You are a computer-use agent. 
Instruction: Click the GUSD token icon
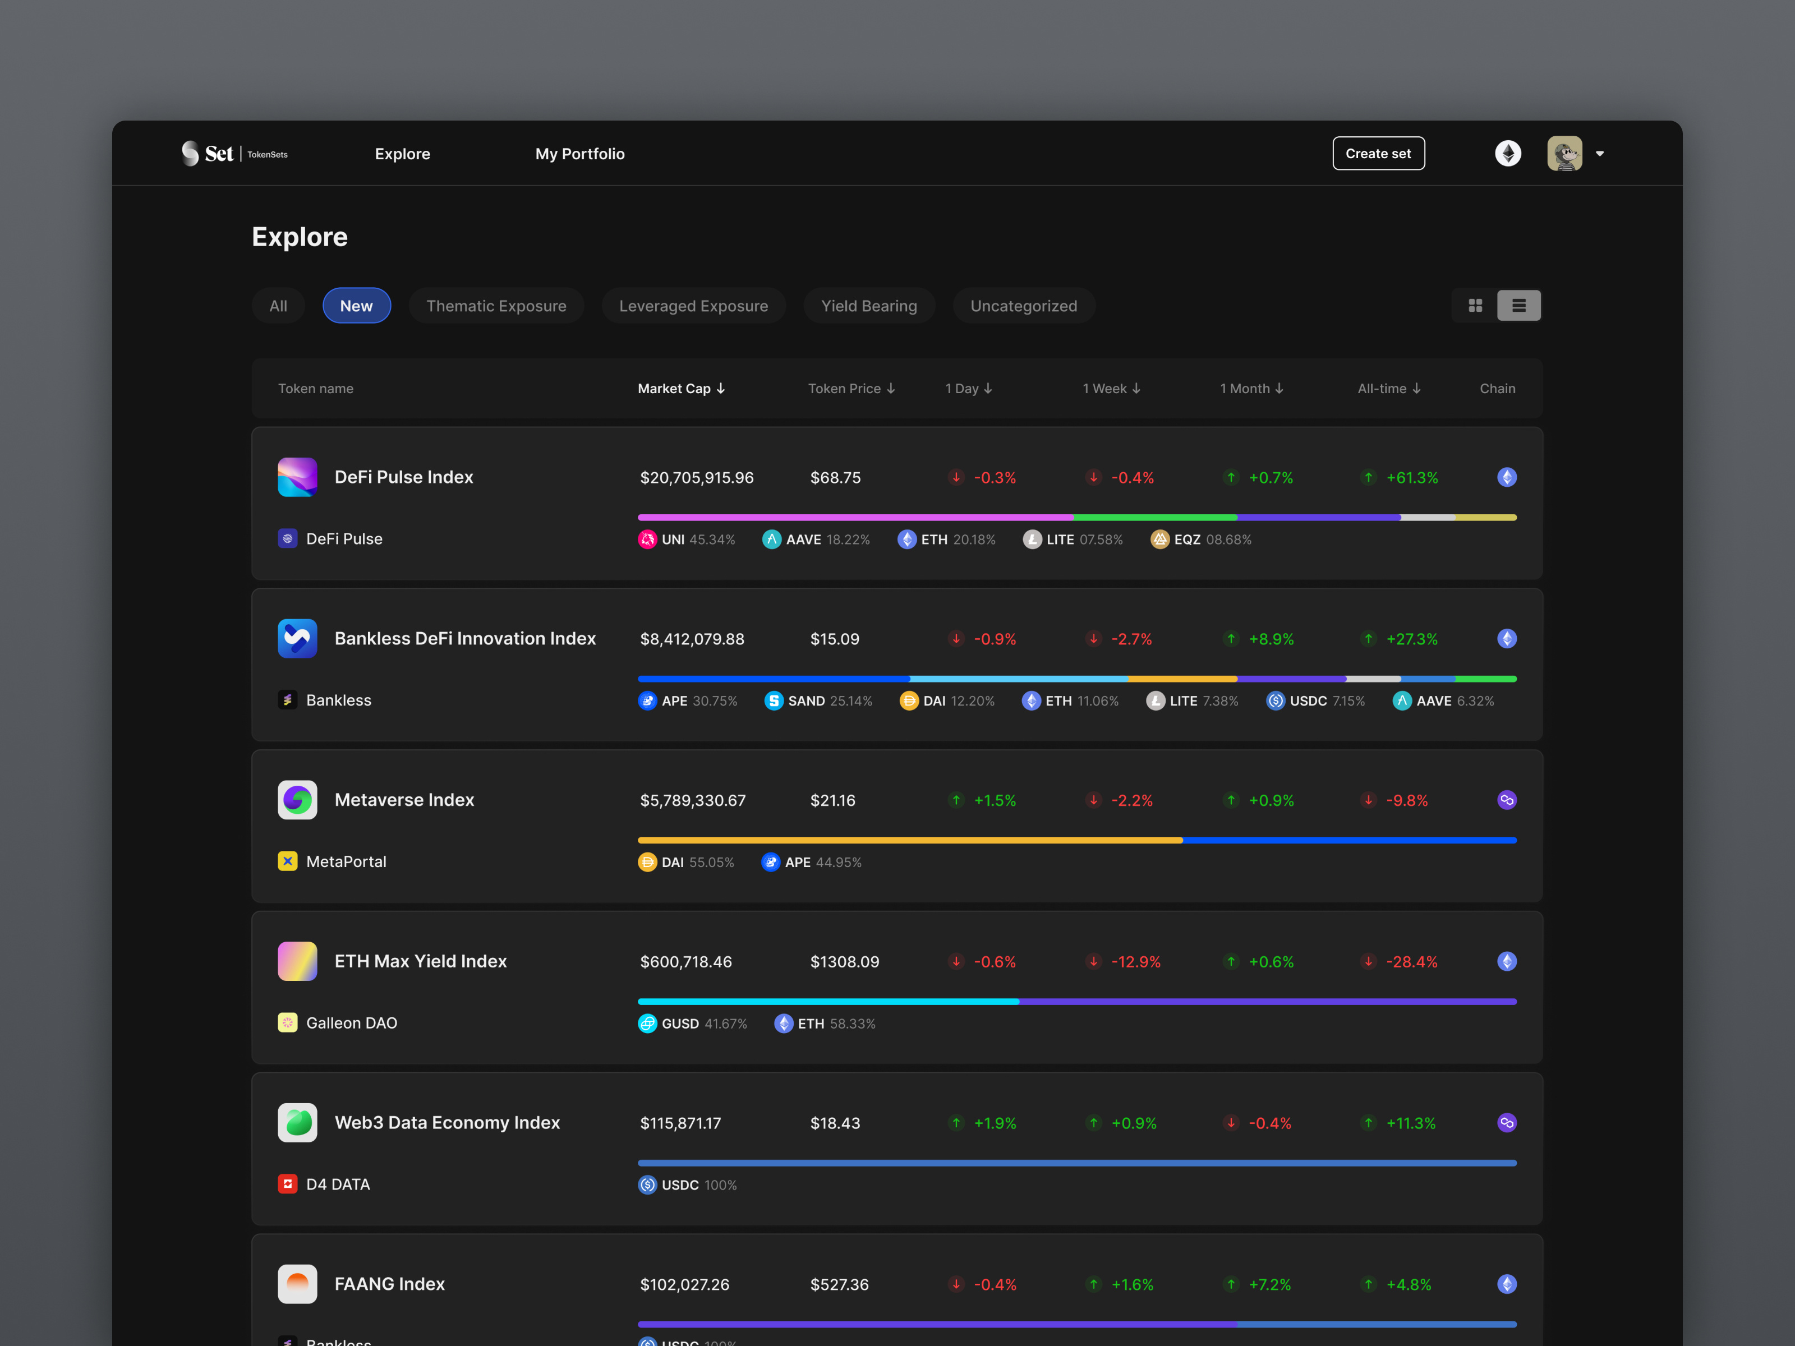[647, 1024]
